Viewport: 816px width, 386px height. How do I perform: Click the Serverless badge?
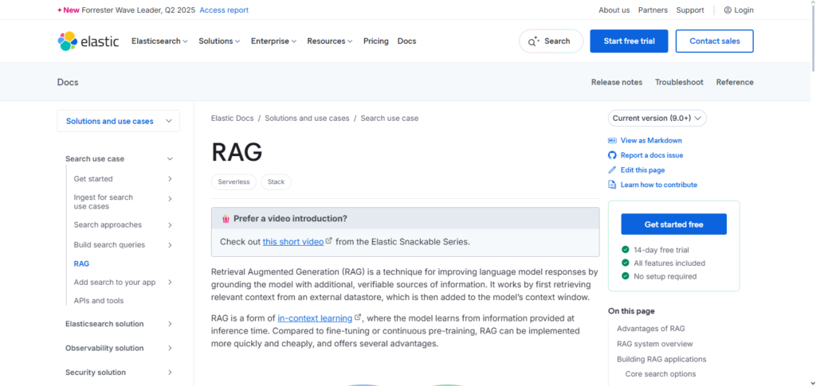click(233, 181)
